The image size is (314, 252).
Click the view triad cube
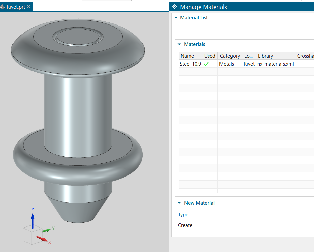click(31, 235)
